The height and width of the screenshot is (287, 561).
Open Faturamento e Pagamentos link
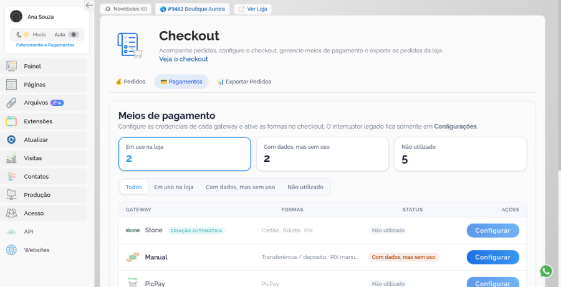pyautogui.click(x=45, y=45)
